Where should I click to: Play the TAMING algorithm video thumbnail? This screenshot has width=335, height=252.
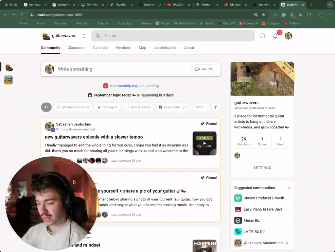click(204, 143)
